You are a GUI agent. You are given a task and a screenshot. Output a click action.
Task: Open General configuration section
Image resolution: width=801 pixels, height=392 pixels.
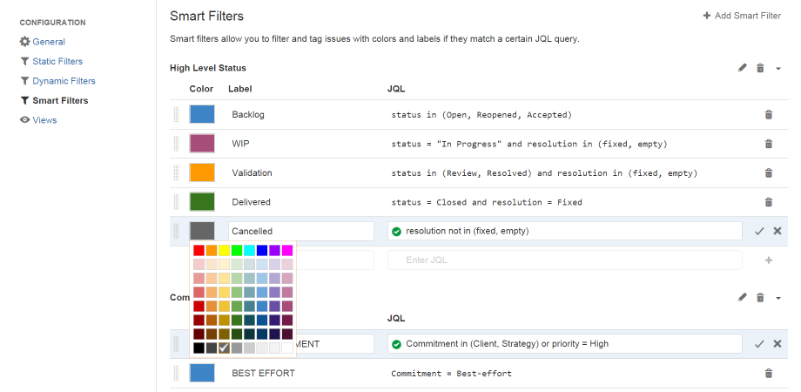[48, 42]
